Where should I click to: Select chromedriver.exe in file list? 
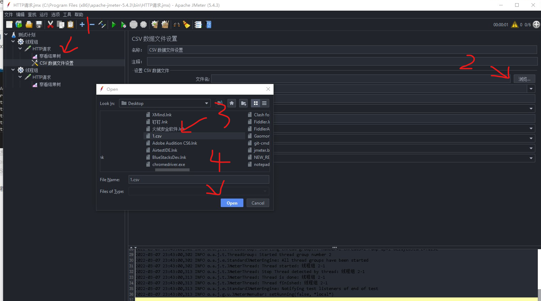coord(168,164)
